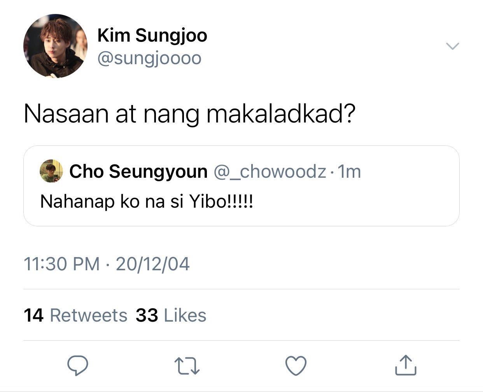Viewport: 483px width, 392px height.
Task: Expand the tweet options chevron
Action: tap(452, 46)
